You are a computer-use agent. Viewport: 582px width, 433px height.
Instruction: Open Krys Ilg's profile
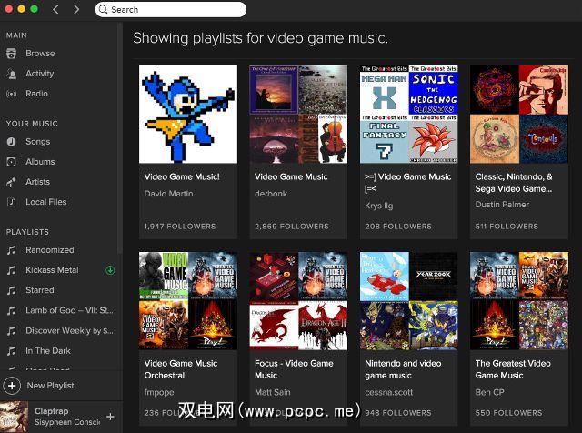pos(379,206)
